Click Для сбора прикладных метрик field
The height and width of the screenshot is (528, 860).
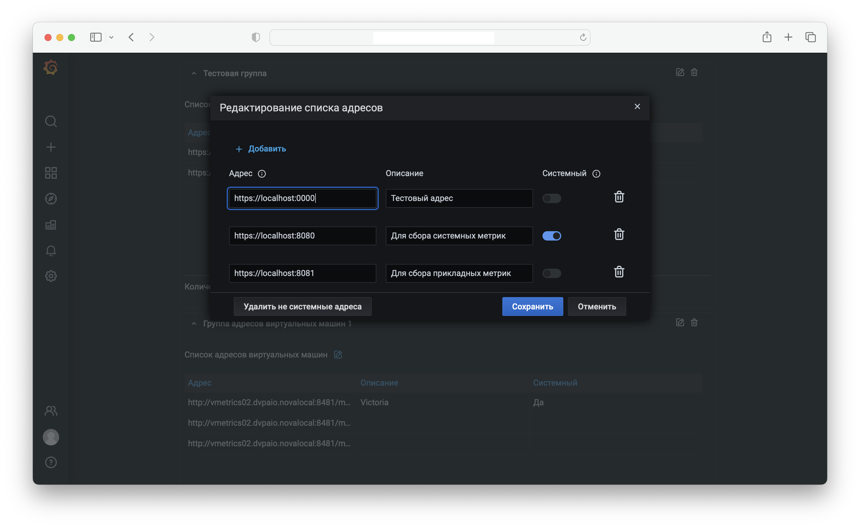point(459,273)
